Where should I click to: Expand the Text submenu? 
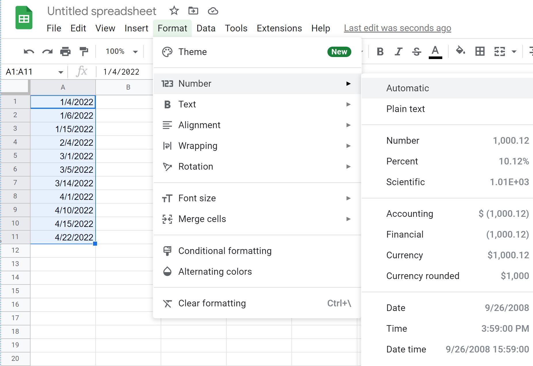[257, 104]
